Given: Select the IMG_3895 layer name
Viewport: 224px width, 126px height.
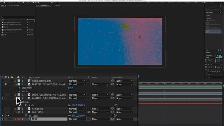Looking at the screenshot, I should (37, 112).
